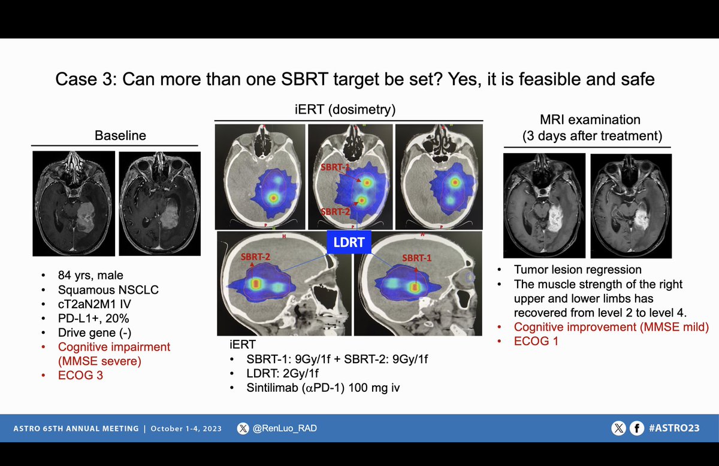Click the X logo beside @RenLuo_RAD

point(243,428)
